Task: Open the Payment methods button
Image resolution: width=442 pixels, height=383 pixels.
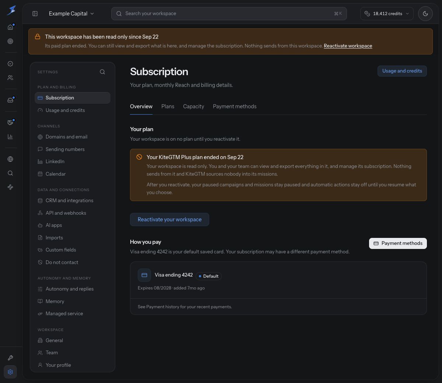Action: [x=398, y=243]
